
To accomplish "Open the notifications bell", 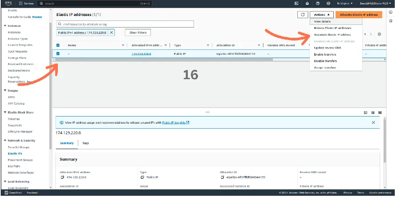I will coord(308,4).
